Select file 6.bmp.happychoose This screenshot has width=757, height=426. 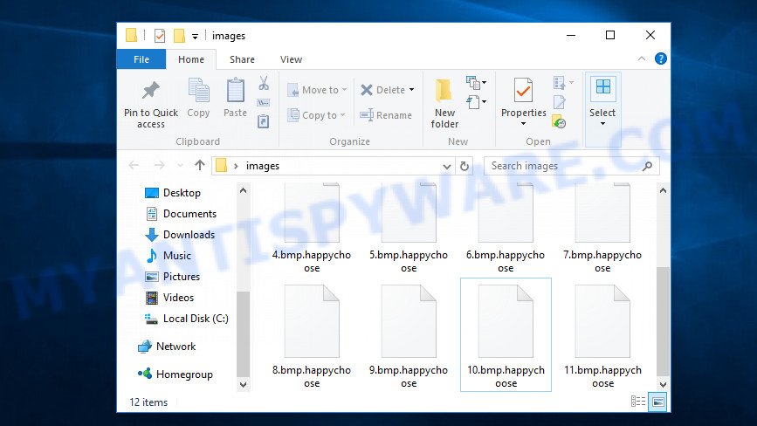[x=506, y=229]
